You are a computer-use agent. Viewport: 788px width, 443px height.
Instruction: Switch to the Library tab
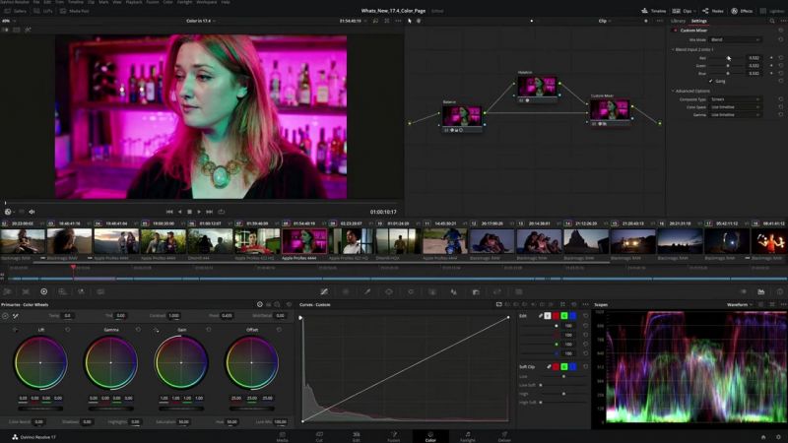click(x=678, y=20)
